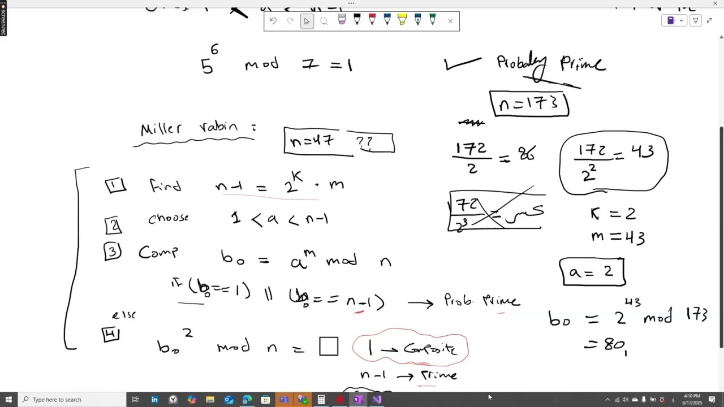The image size is (724, 407).
Task: Open Microsoft Store from the taskbar
Action: point(265,400)
